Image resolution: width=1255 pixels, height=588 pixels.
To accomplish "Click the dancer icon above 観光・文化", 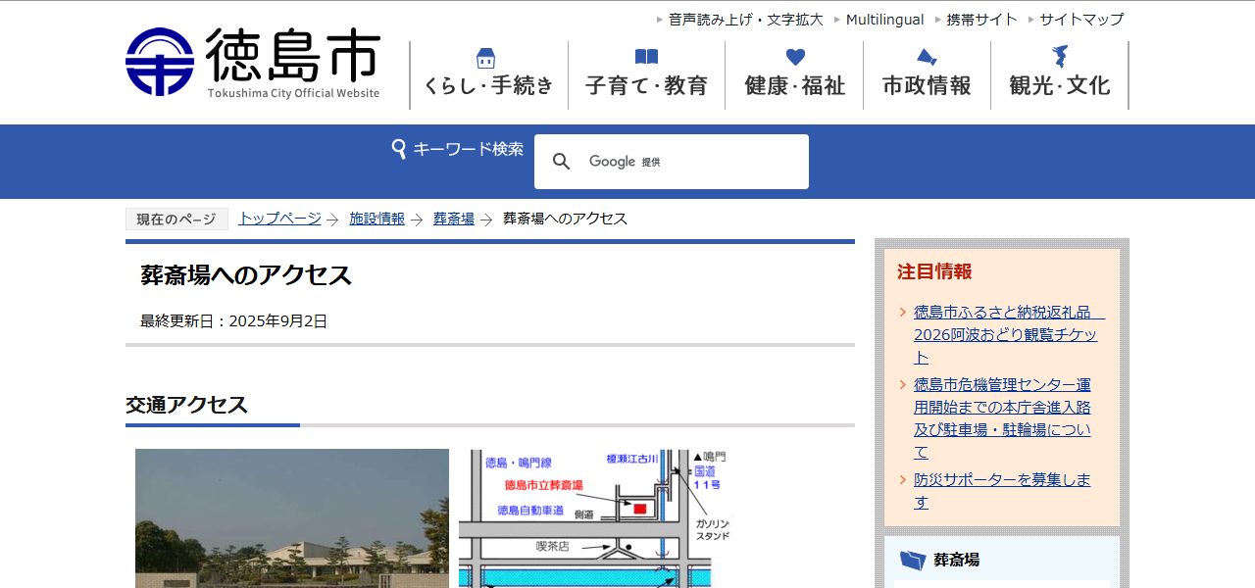I will click(1060, 56).
